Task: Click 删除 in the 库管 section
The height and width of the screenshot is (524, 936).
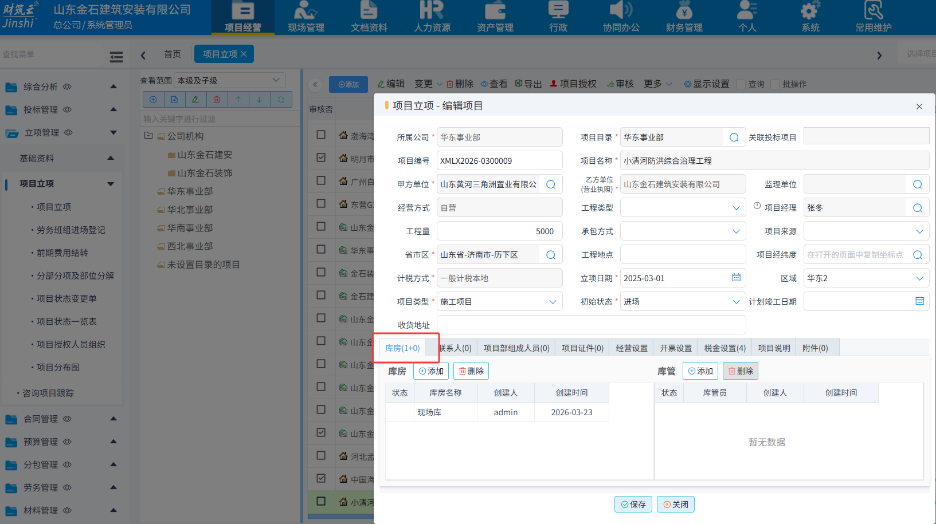Action: pos(741,371)
